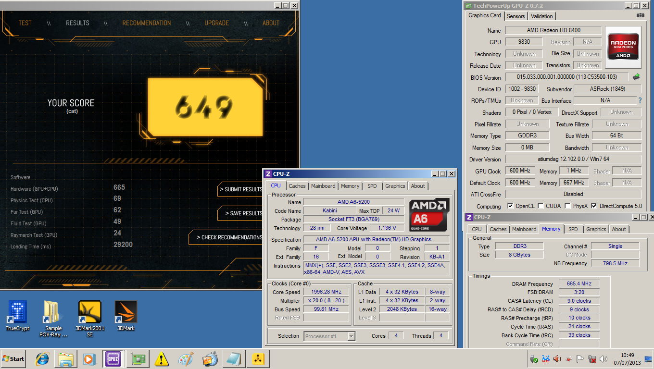Open the Notepad taskbar icon
The width and height of the screenshot is (654, 369).
234,359
